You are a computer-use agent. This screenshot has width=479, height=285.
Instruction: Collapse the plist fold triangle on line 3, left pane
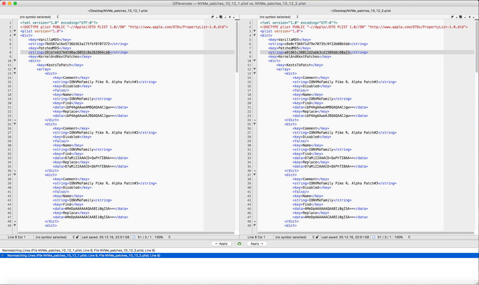15,31
